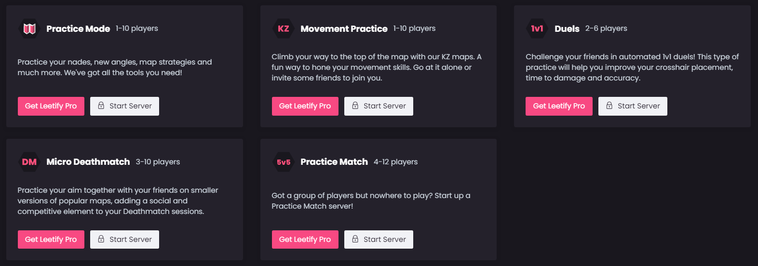The height and width of the screenshot is (266, 758).
Task: Click lock icon on Practice Match's Start Server
Action: coord(355,239)
